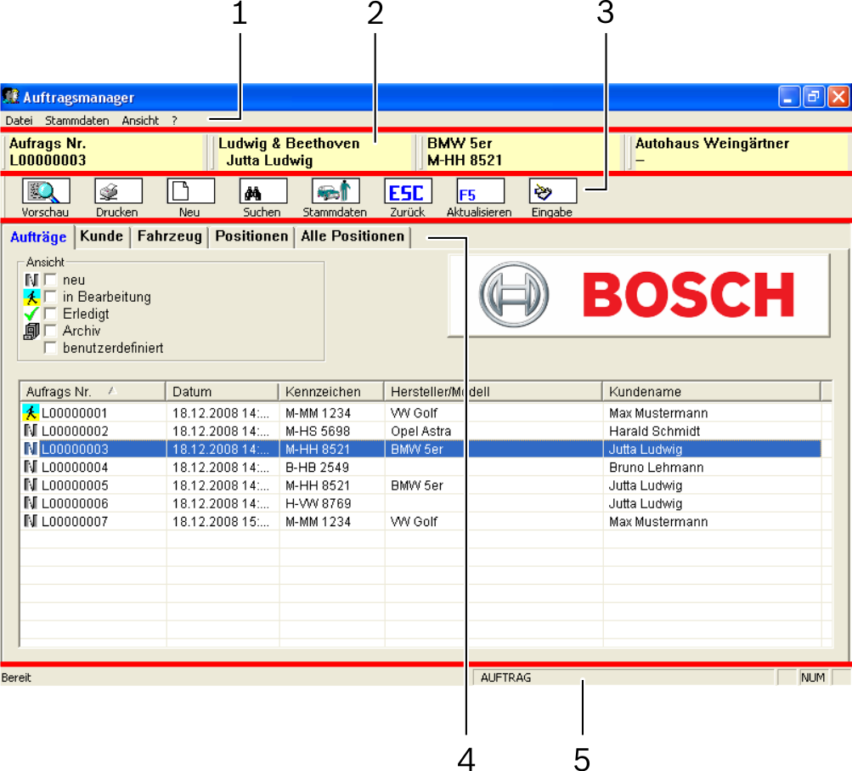Viewport: 852px width, 771px height.
Task: Switch to the Kunde tab
Action: 102,236
